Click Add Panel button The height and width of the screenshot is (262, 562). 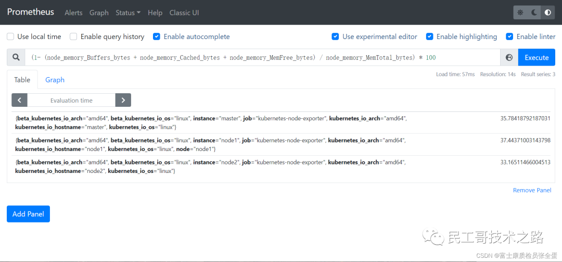coord(28,214)
